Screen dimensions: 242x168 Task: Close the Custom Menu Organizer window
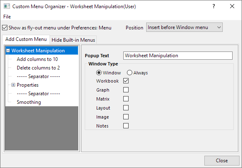tap(232, 6)
